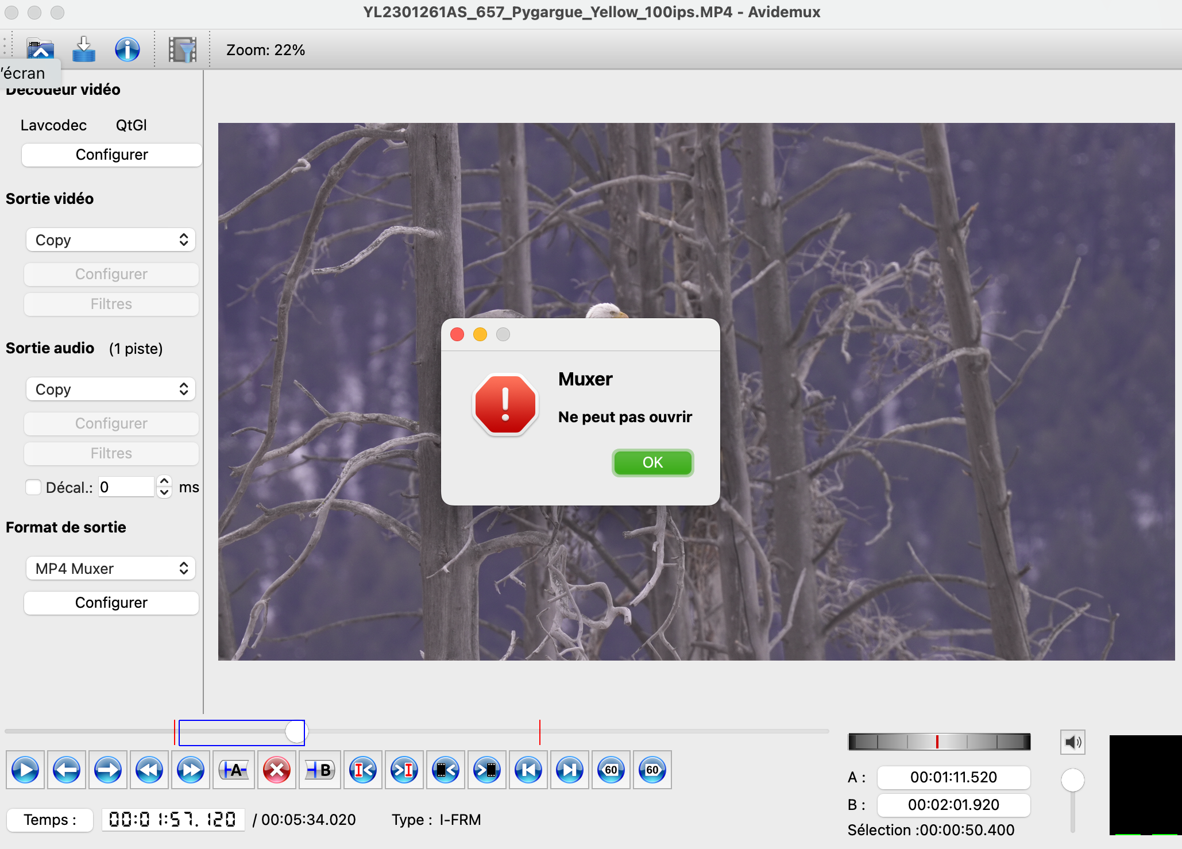Jump to next keyframe with fast-forward
The width and height of the screenshot is (1182, 849).
[x=191, y=770]
